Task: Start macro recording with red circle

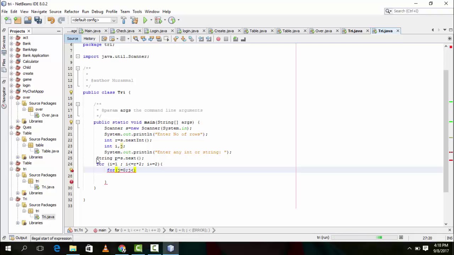Action: 218,39
